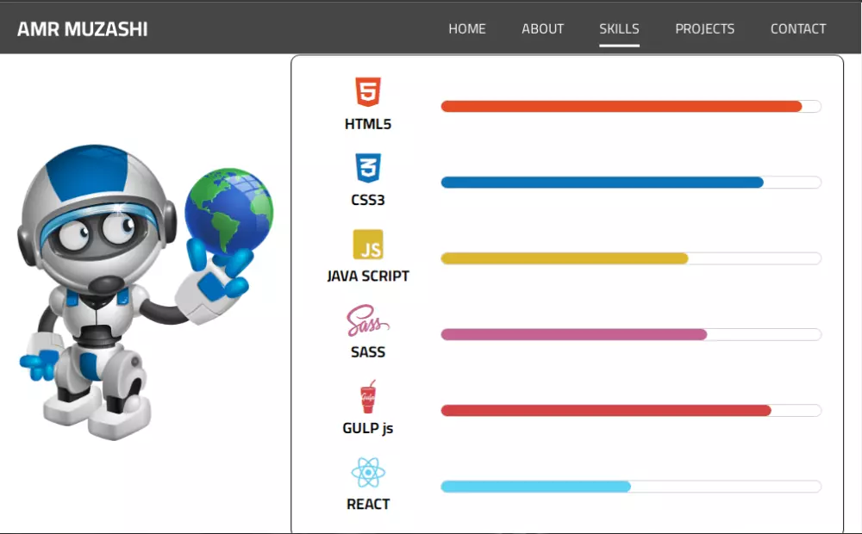Click the JAVA SCRIPT text label

[x=368, y=276]
